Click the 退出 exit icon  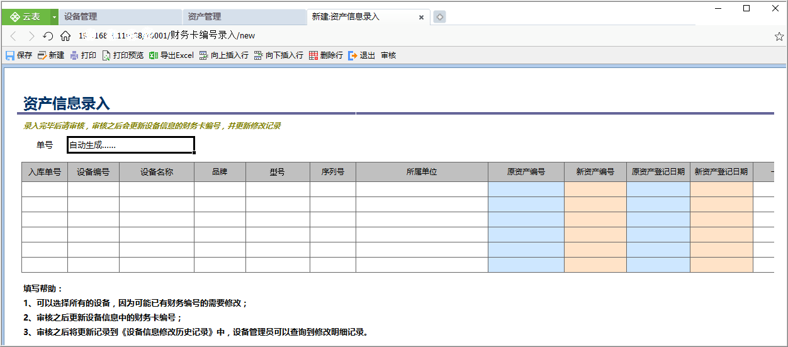click(352, 55)
